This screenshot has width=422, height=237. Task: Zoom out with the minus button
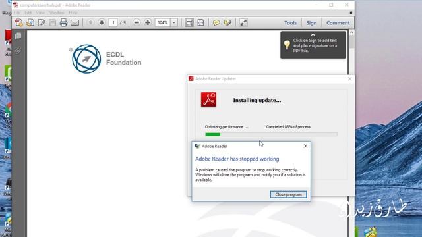click(136, 23)
